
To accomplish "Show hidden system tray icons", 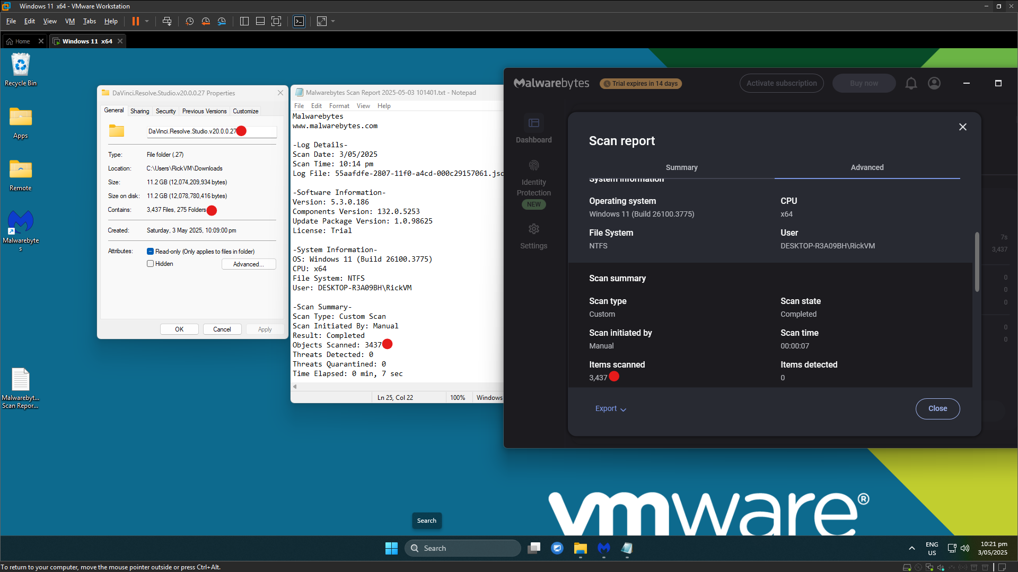I will pyautogui.click(x=912, y=549).
